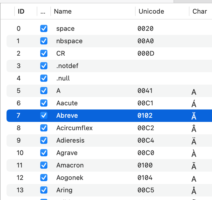Select the .null glyph name
212x200 pixels.
[63, 78]
